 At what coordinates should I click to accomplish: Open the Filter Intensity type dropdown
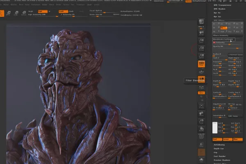click(228, 36)
